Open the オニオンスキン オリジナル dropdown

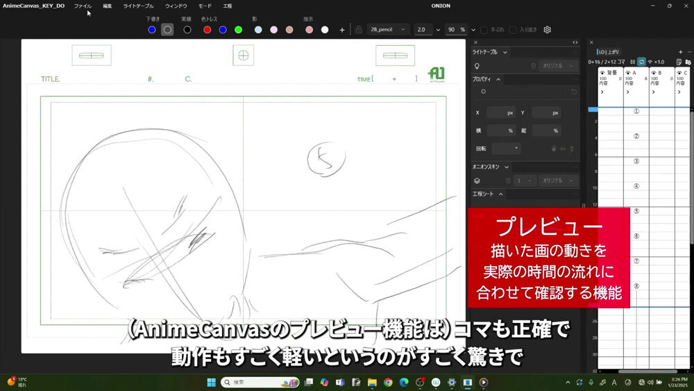(x=559, y=181)
